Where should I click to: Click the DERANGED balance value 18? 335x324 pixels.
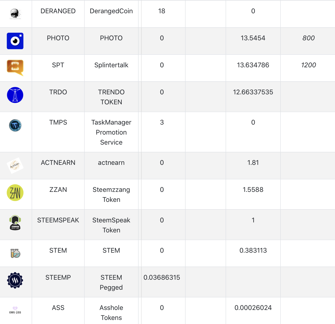pos(162,11)
